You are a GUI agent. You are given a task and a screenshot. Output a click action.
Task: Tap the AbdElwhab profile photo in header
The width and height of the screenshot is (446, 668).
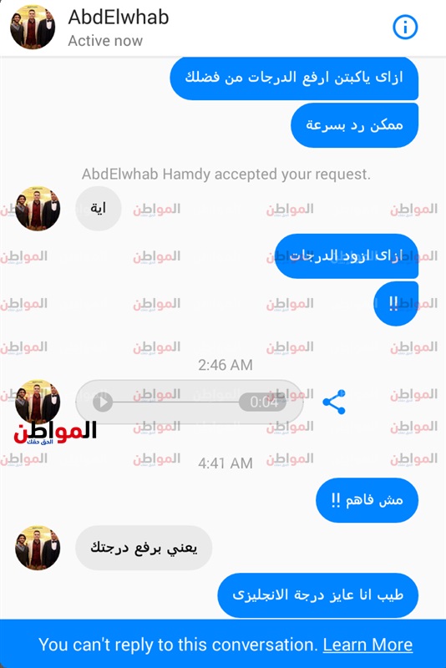click(33, 27)
